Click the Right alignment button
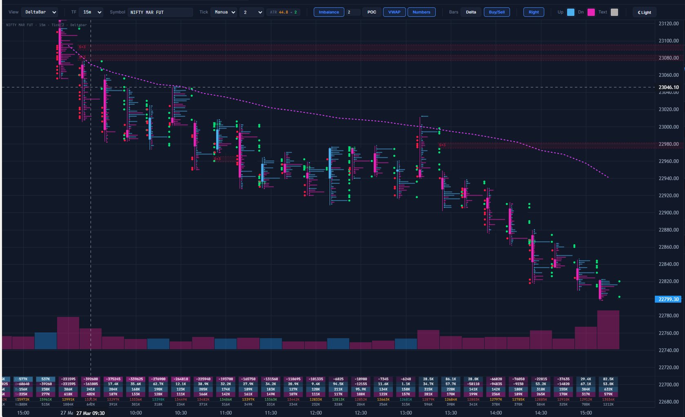 point(534,12)
